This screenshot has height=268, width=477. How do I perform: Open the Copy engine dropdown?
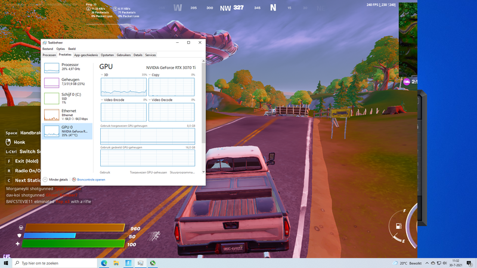coord(154,75)
